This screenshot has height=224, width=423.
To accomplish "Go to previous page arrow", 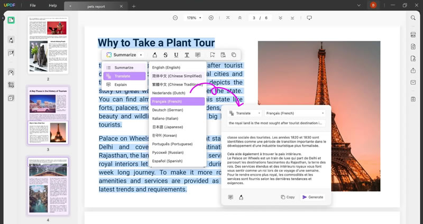I will (x=240, y=18).
